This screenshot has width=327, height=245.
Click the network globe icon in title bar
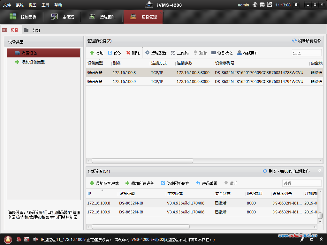255,5
